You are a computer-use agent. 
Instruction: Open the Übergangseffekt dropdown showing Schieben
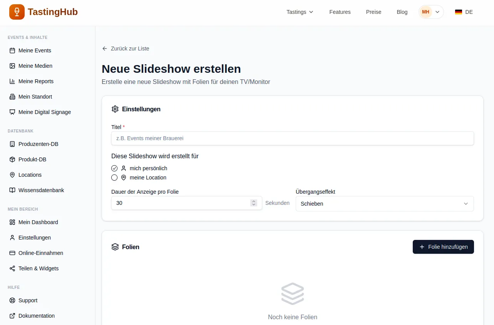[x=384, y=204]
